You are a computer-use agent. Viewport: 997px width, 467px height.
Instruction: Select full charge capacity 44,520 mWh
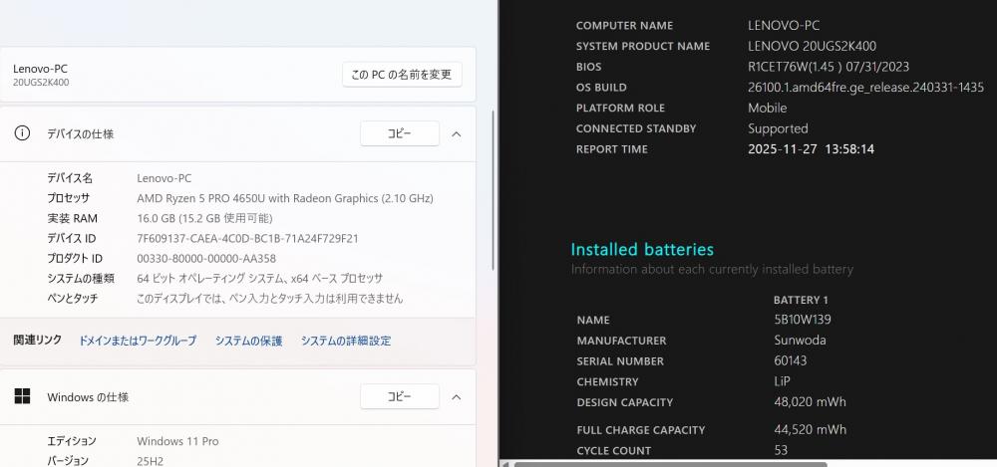pyautogui.click(x=810, y=429)
